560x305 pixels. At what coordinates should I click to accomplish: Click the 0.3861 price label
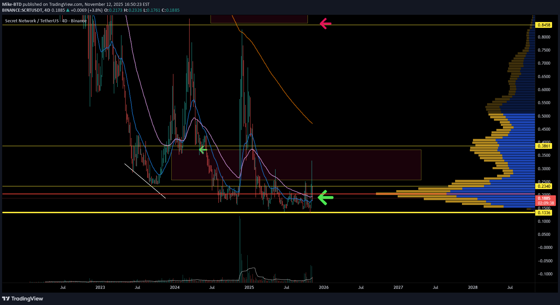[544, 146]
